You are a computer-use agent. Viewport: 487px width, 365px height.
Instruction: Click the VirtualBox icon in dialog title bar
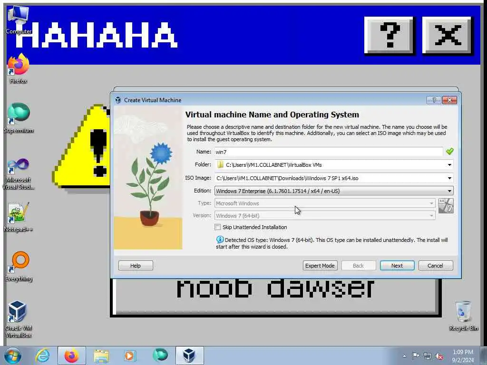118,100
